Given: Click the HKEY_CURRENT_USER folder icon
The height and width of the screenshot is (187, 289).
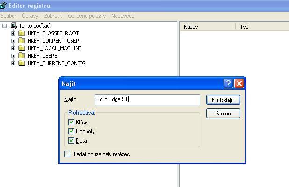Looking at the screenshot, I should pyautogui.click(x=22, y=41).
